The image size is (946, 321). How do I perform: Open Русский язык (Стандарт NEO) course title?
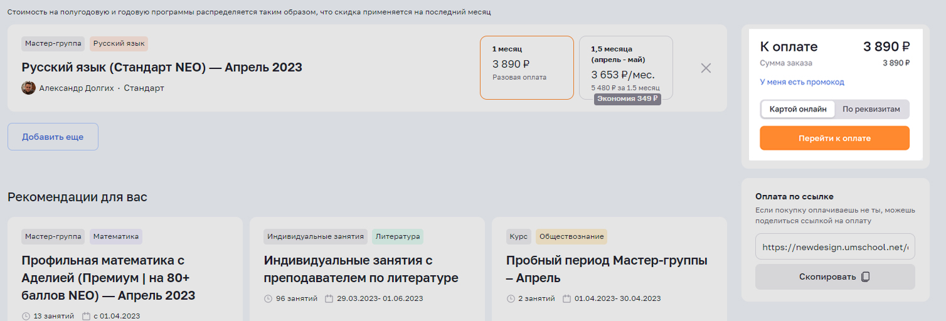tap(162, 67)
